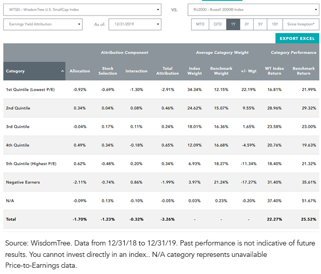This screenshot has width=321, height=274.
Task: Select the 1st Quintile (Lowest P/E) row
Action: pos(161,90)
